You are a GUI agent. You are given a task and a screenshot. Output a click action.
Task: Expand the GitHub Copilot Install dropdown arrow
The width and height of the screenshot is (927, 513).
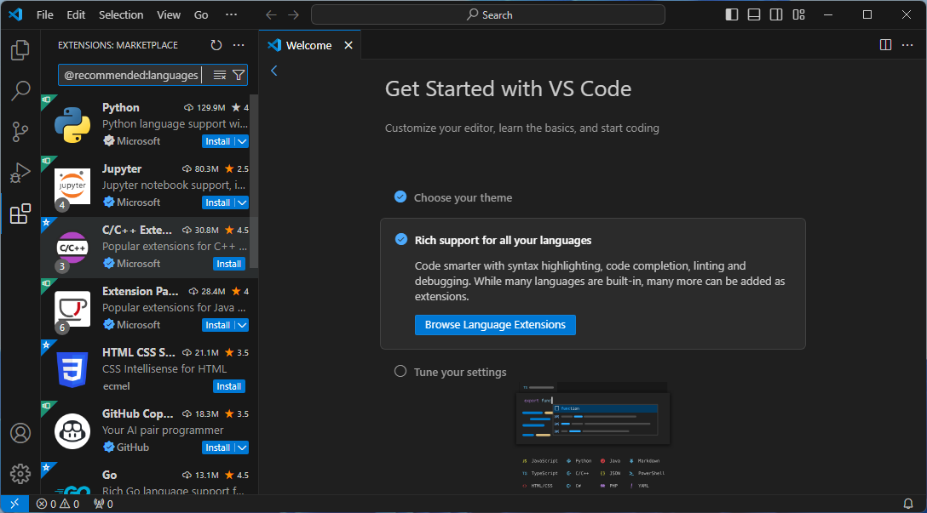click(242, 447)
